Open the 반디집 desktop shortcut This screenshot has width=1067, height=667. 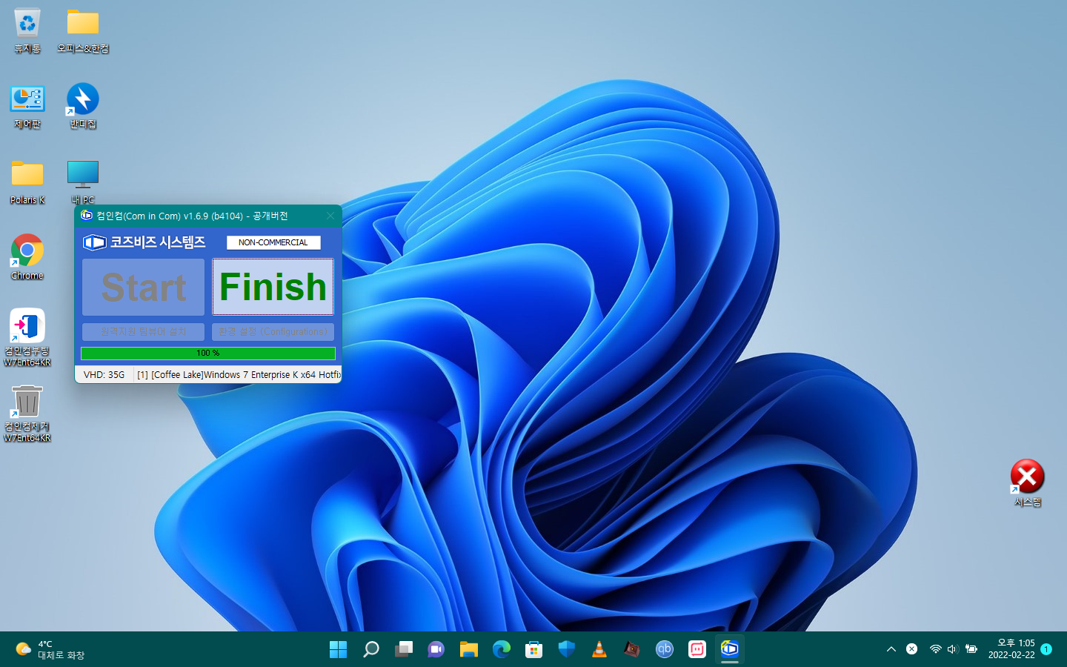point(83,107)
